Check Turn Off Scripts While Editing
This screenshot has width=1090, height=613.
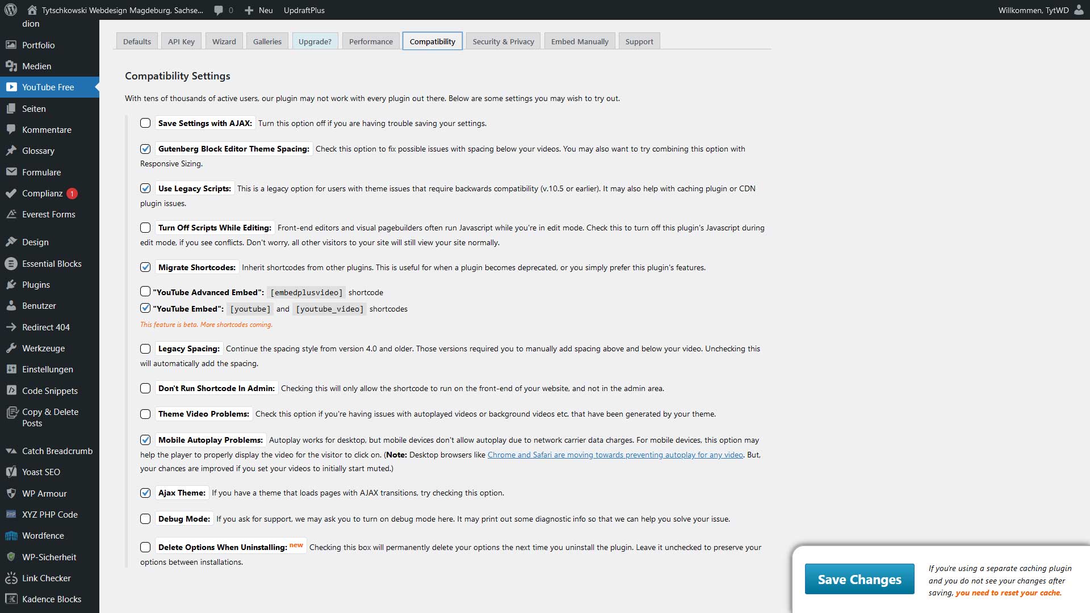click(x=145, y=228)
